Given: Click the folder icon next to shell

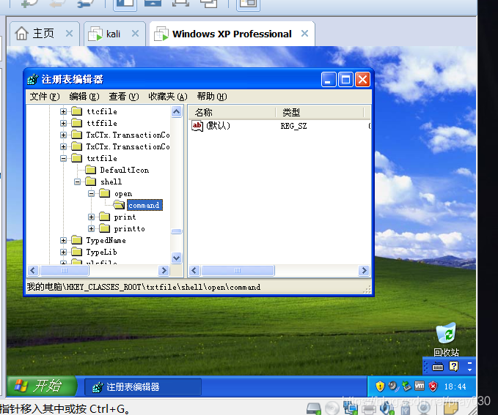Looking at the screenshot, I should [x=90, y=182].
